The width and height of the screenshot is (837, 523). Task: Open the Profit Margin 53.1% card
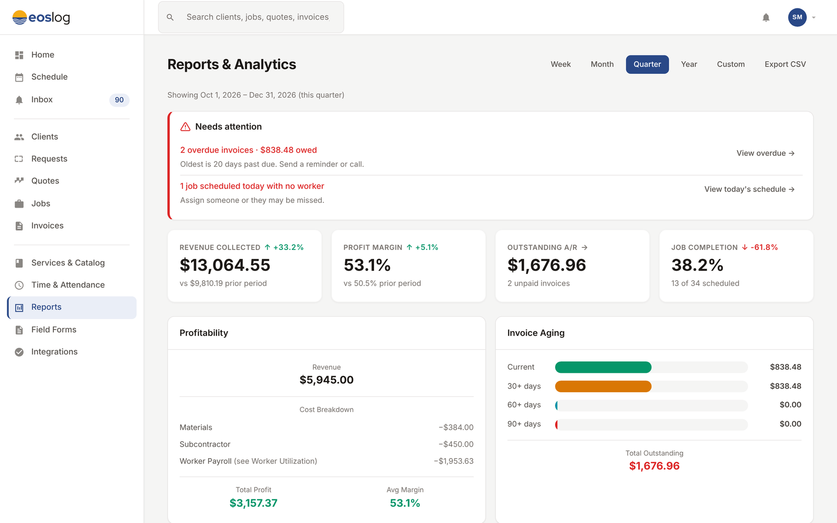(409, 266)
